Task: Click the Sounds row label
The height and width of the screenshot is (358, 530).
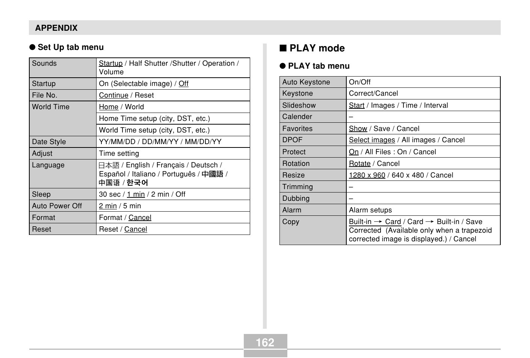Action: click(x=44, y=63)
